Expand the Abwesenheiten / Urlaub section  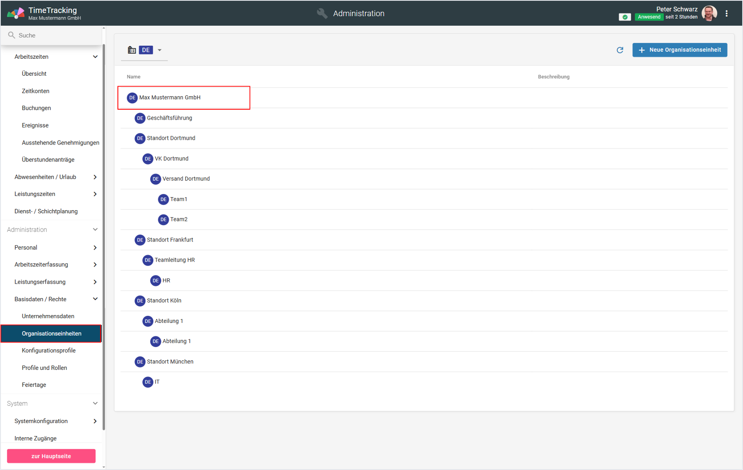(x=95, y=177)
